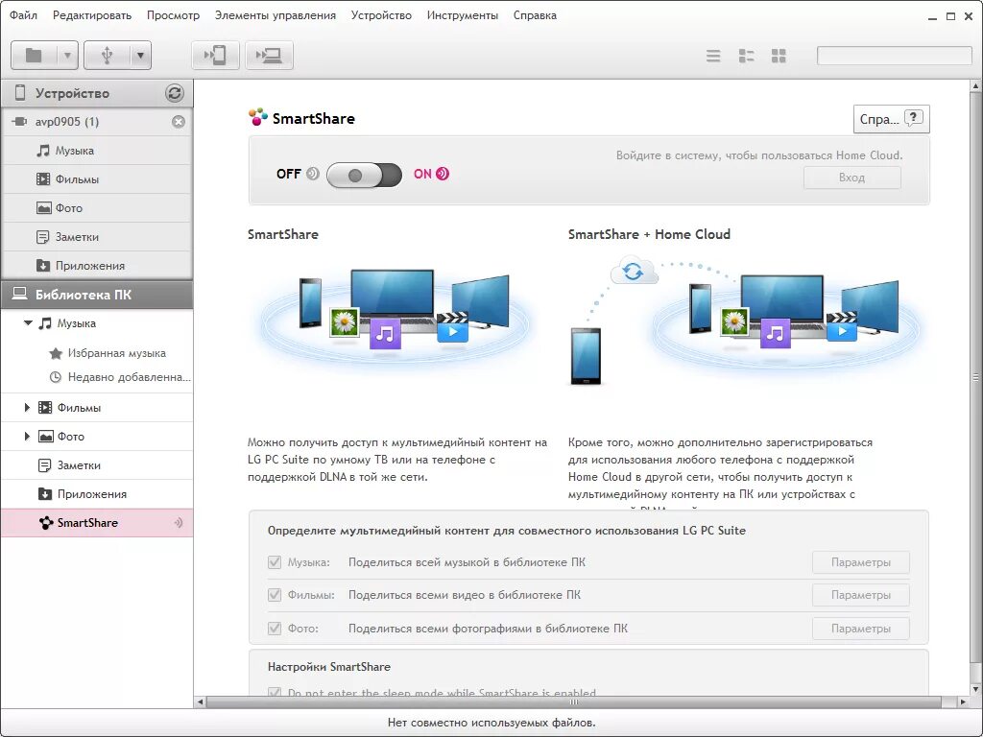983x737 pixels.
Task: Toggle the do not enter sleep mode checkbox
Action: point(275,692)
